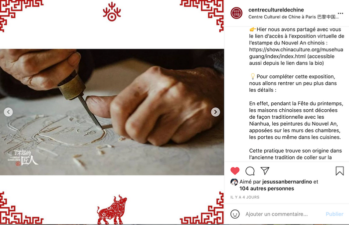Go to next carousel image arrow
This screenshot has height=225, width=349.
[x=215, y=112]
